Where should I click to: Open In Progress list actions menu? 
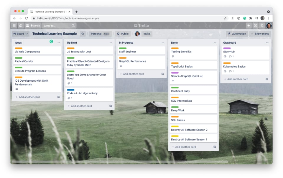pyautogui.click(x=163, y=43)
